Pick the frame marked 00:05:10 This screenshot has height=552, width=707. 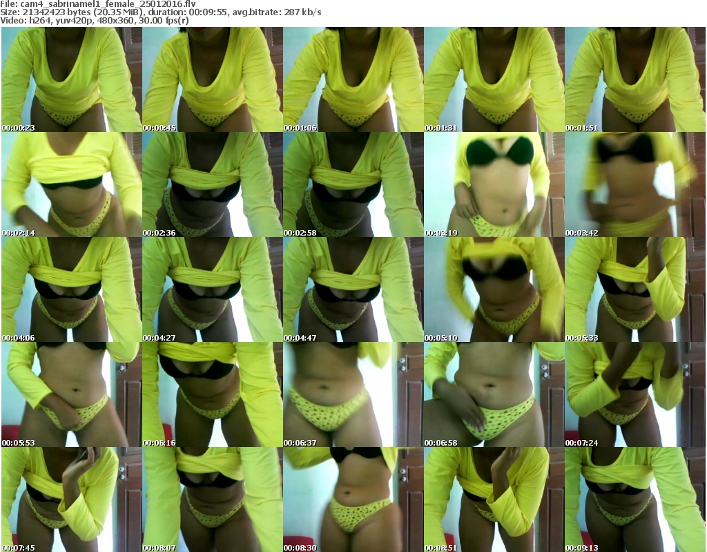click(494, 289)
